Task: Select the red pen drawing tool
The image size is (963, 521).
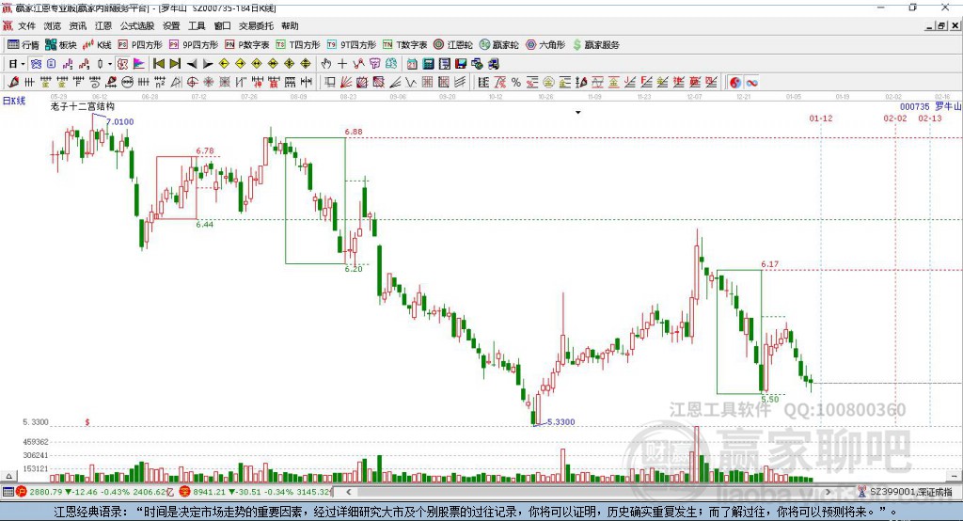Action: [x=13, y=83]
